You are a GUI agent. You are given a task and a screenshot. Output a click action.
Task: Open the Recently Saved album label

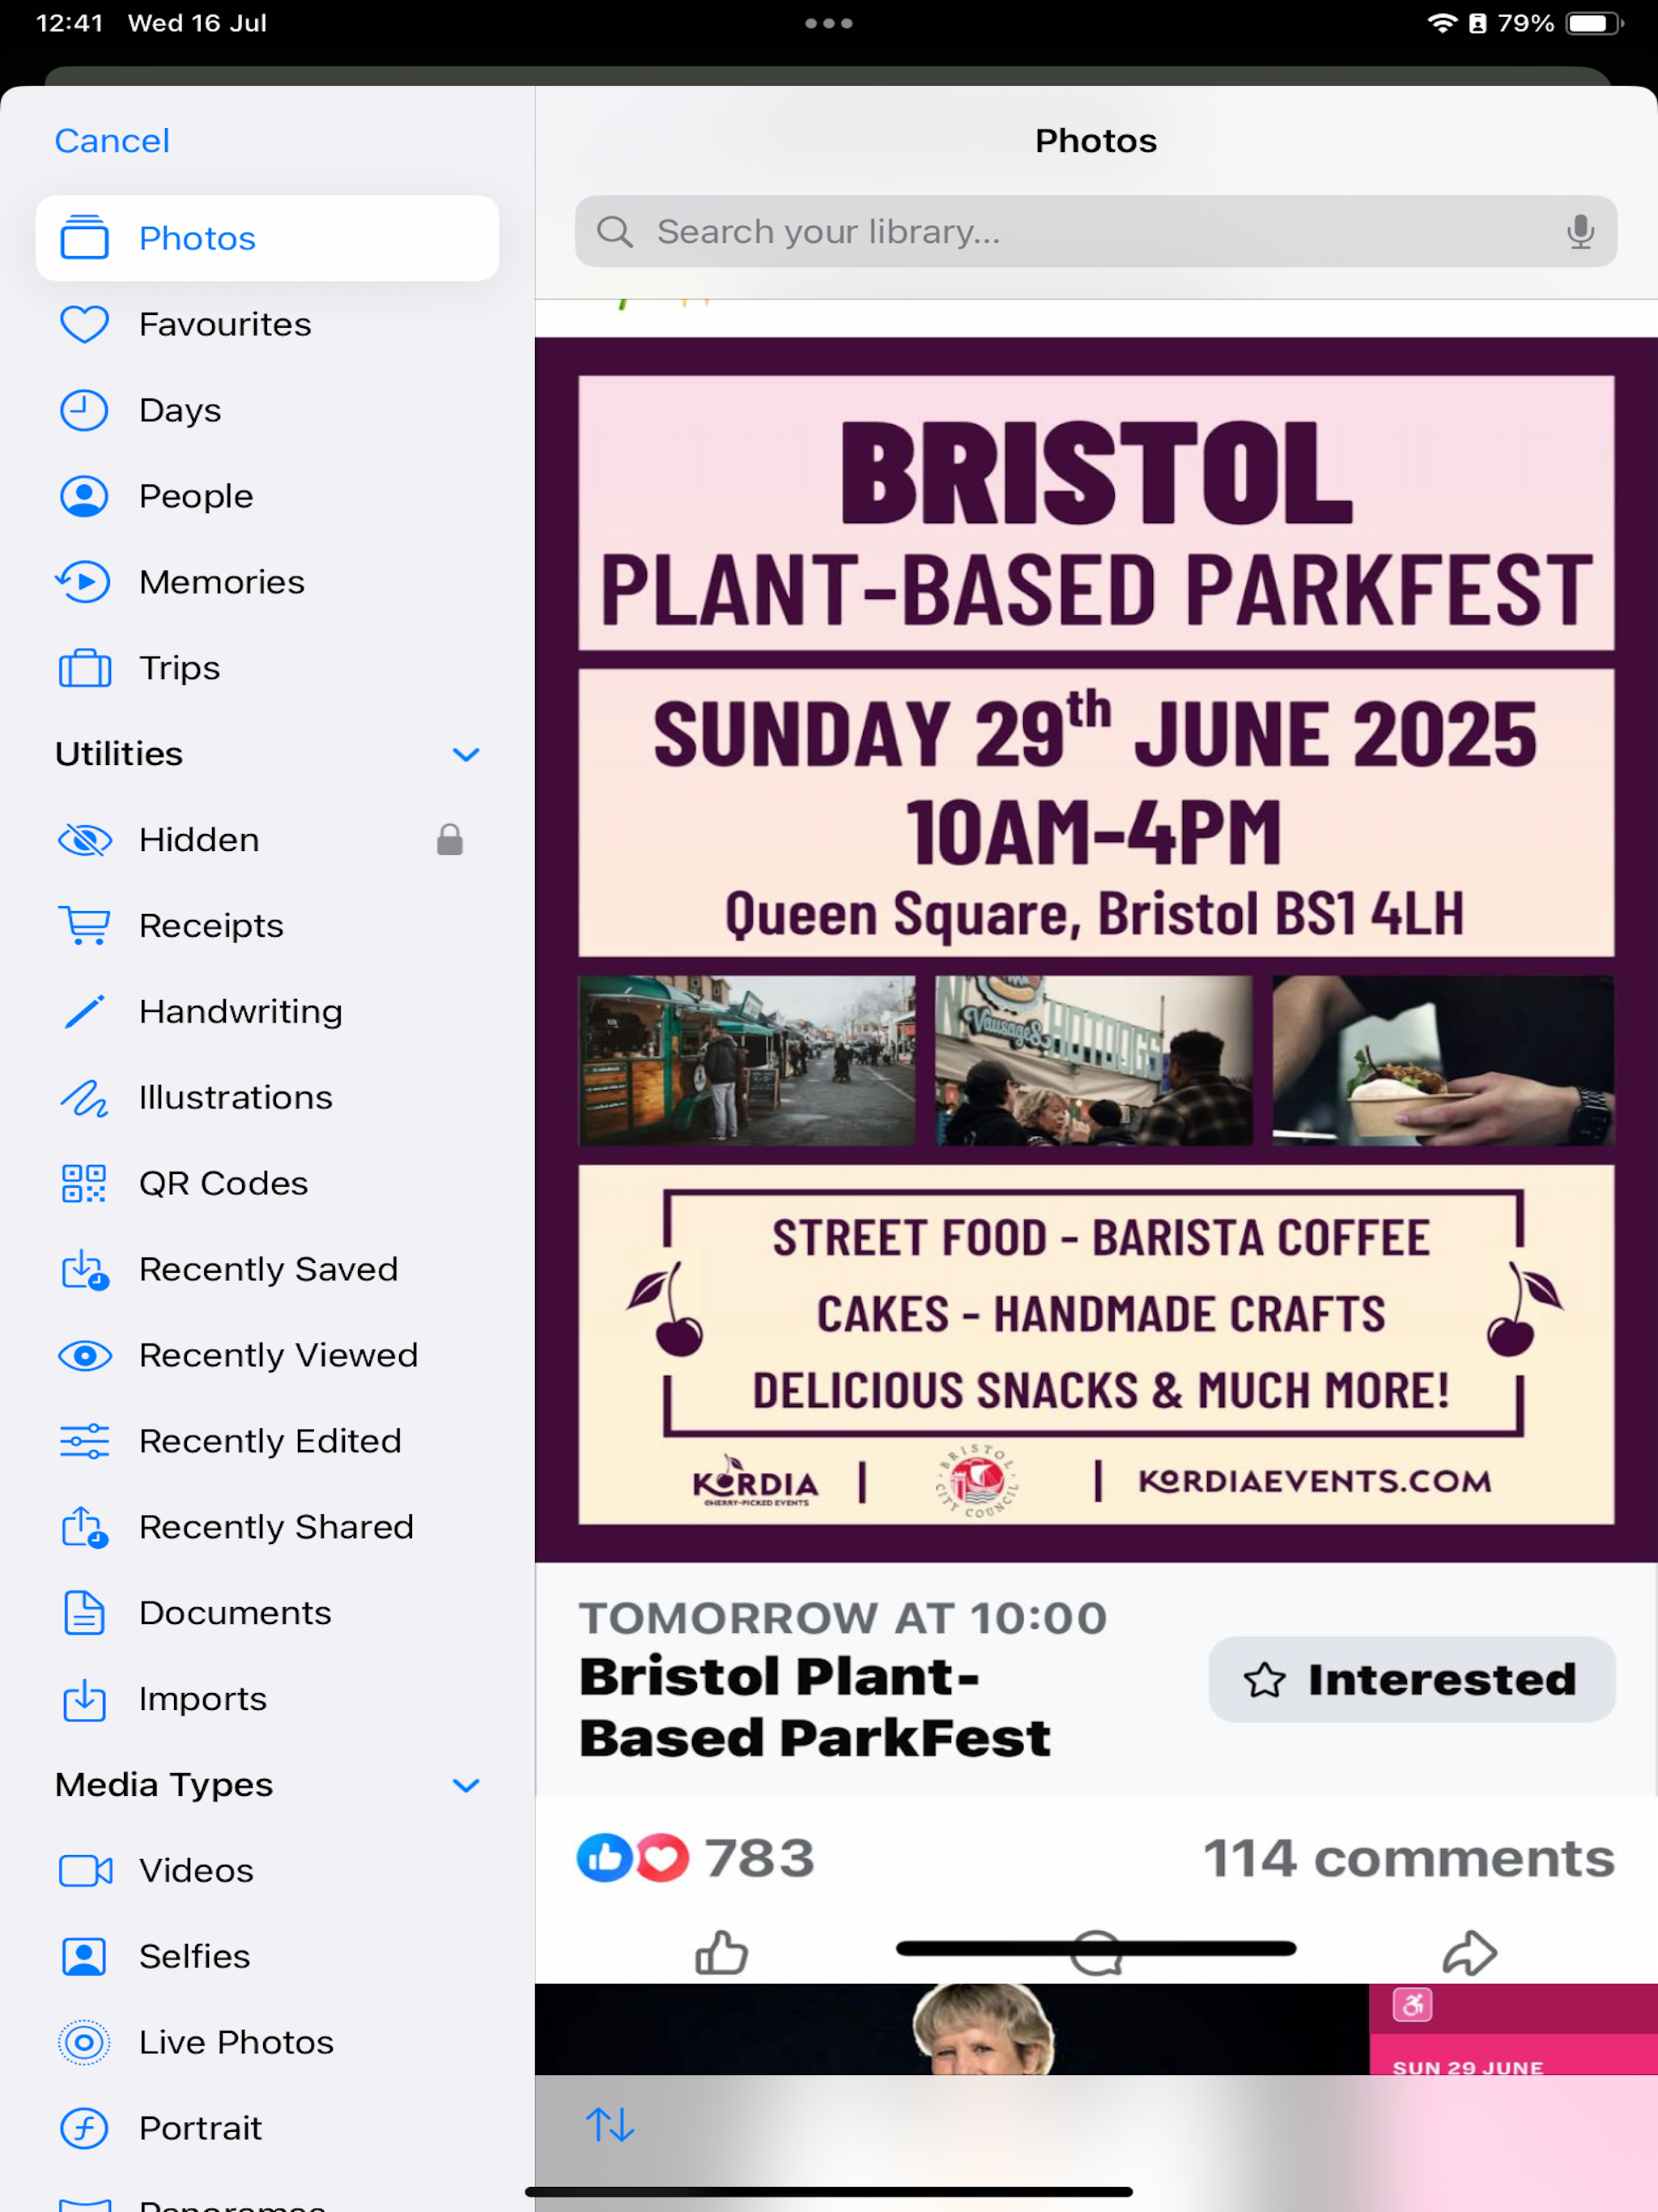point(268,1270)
